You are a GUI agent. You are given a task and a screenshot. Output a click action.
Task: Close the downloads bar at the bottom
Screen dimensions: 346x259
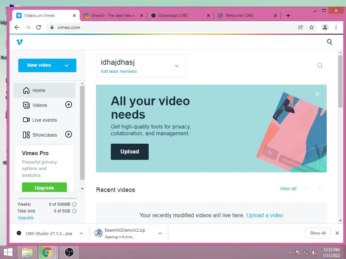[337, 233]
